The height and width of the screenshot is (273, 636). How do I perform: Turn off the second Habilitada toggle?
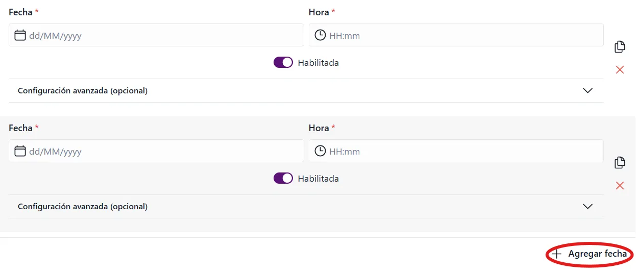pos(283,179)
